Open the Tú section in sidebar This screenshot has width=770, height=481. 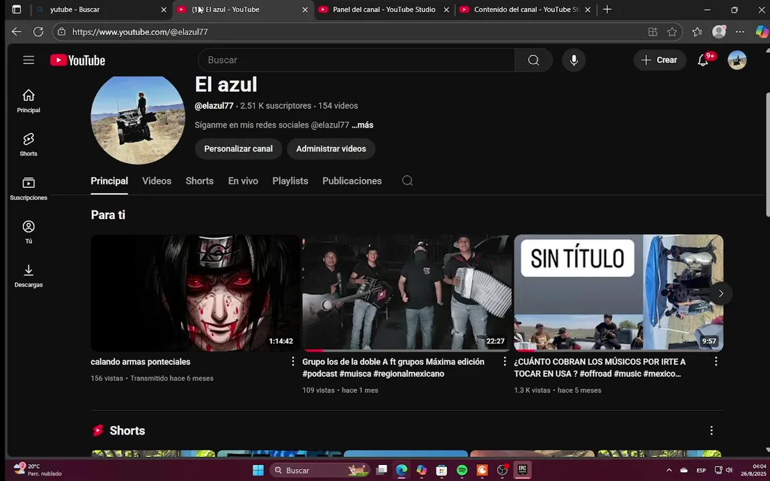coord(29,232)
